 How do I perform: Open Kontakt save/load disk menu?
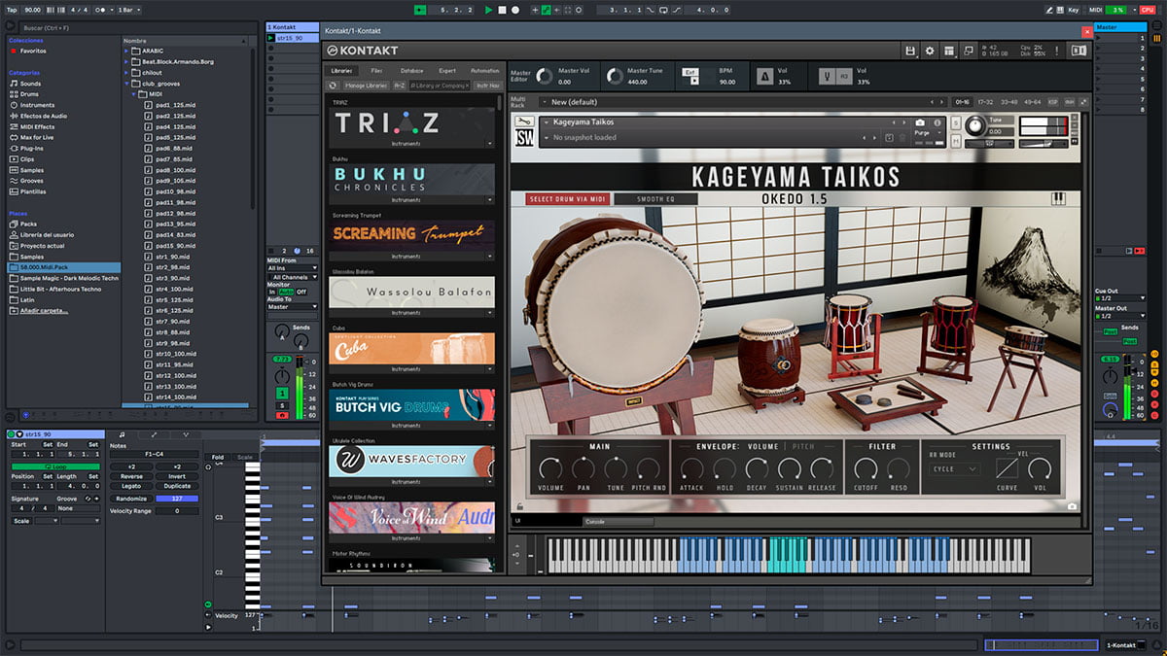[x=910, y=51]
